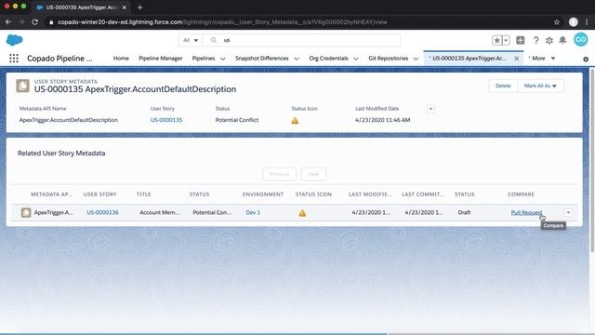Screen dimensions: 595x335
Task: Click the header Potential Conflict warning icon
Action: [x=295, y=121]
